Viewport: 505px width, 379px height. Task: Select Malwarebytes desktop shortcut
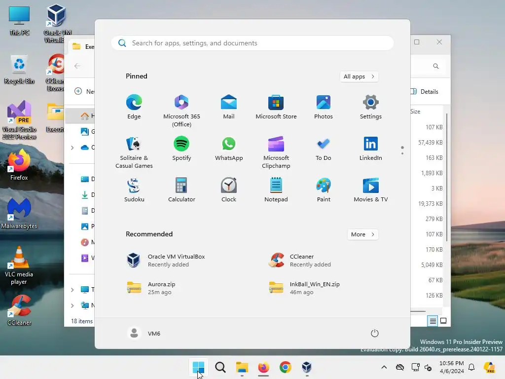click(19, 213)
